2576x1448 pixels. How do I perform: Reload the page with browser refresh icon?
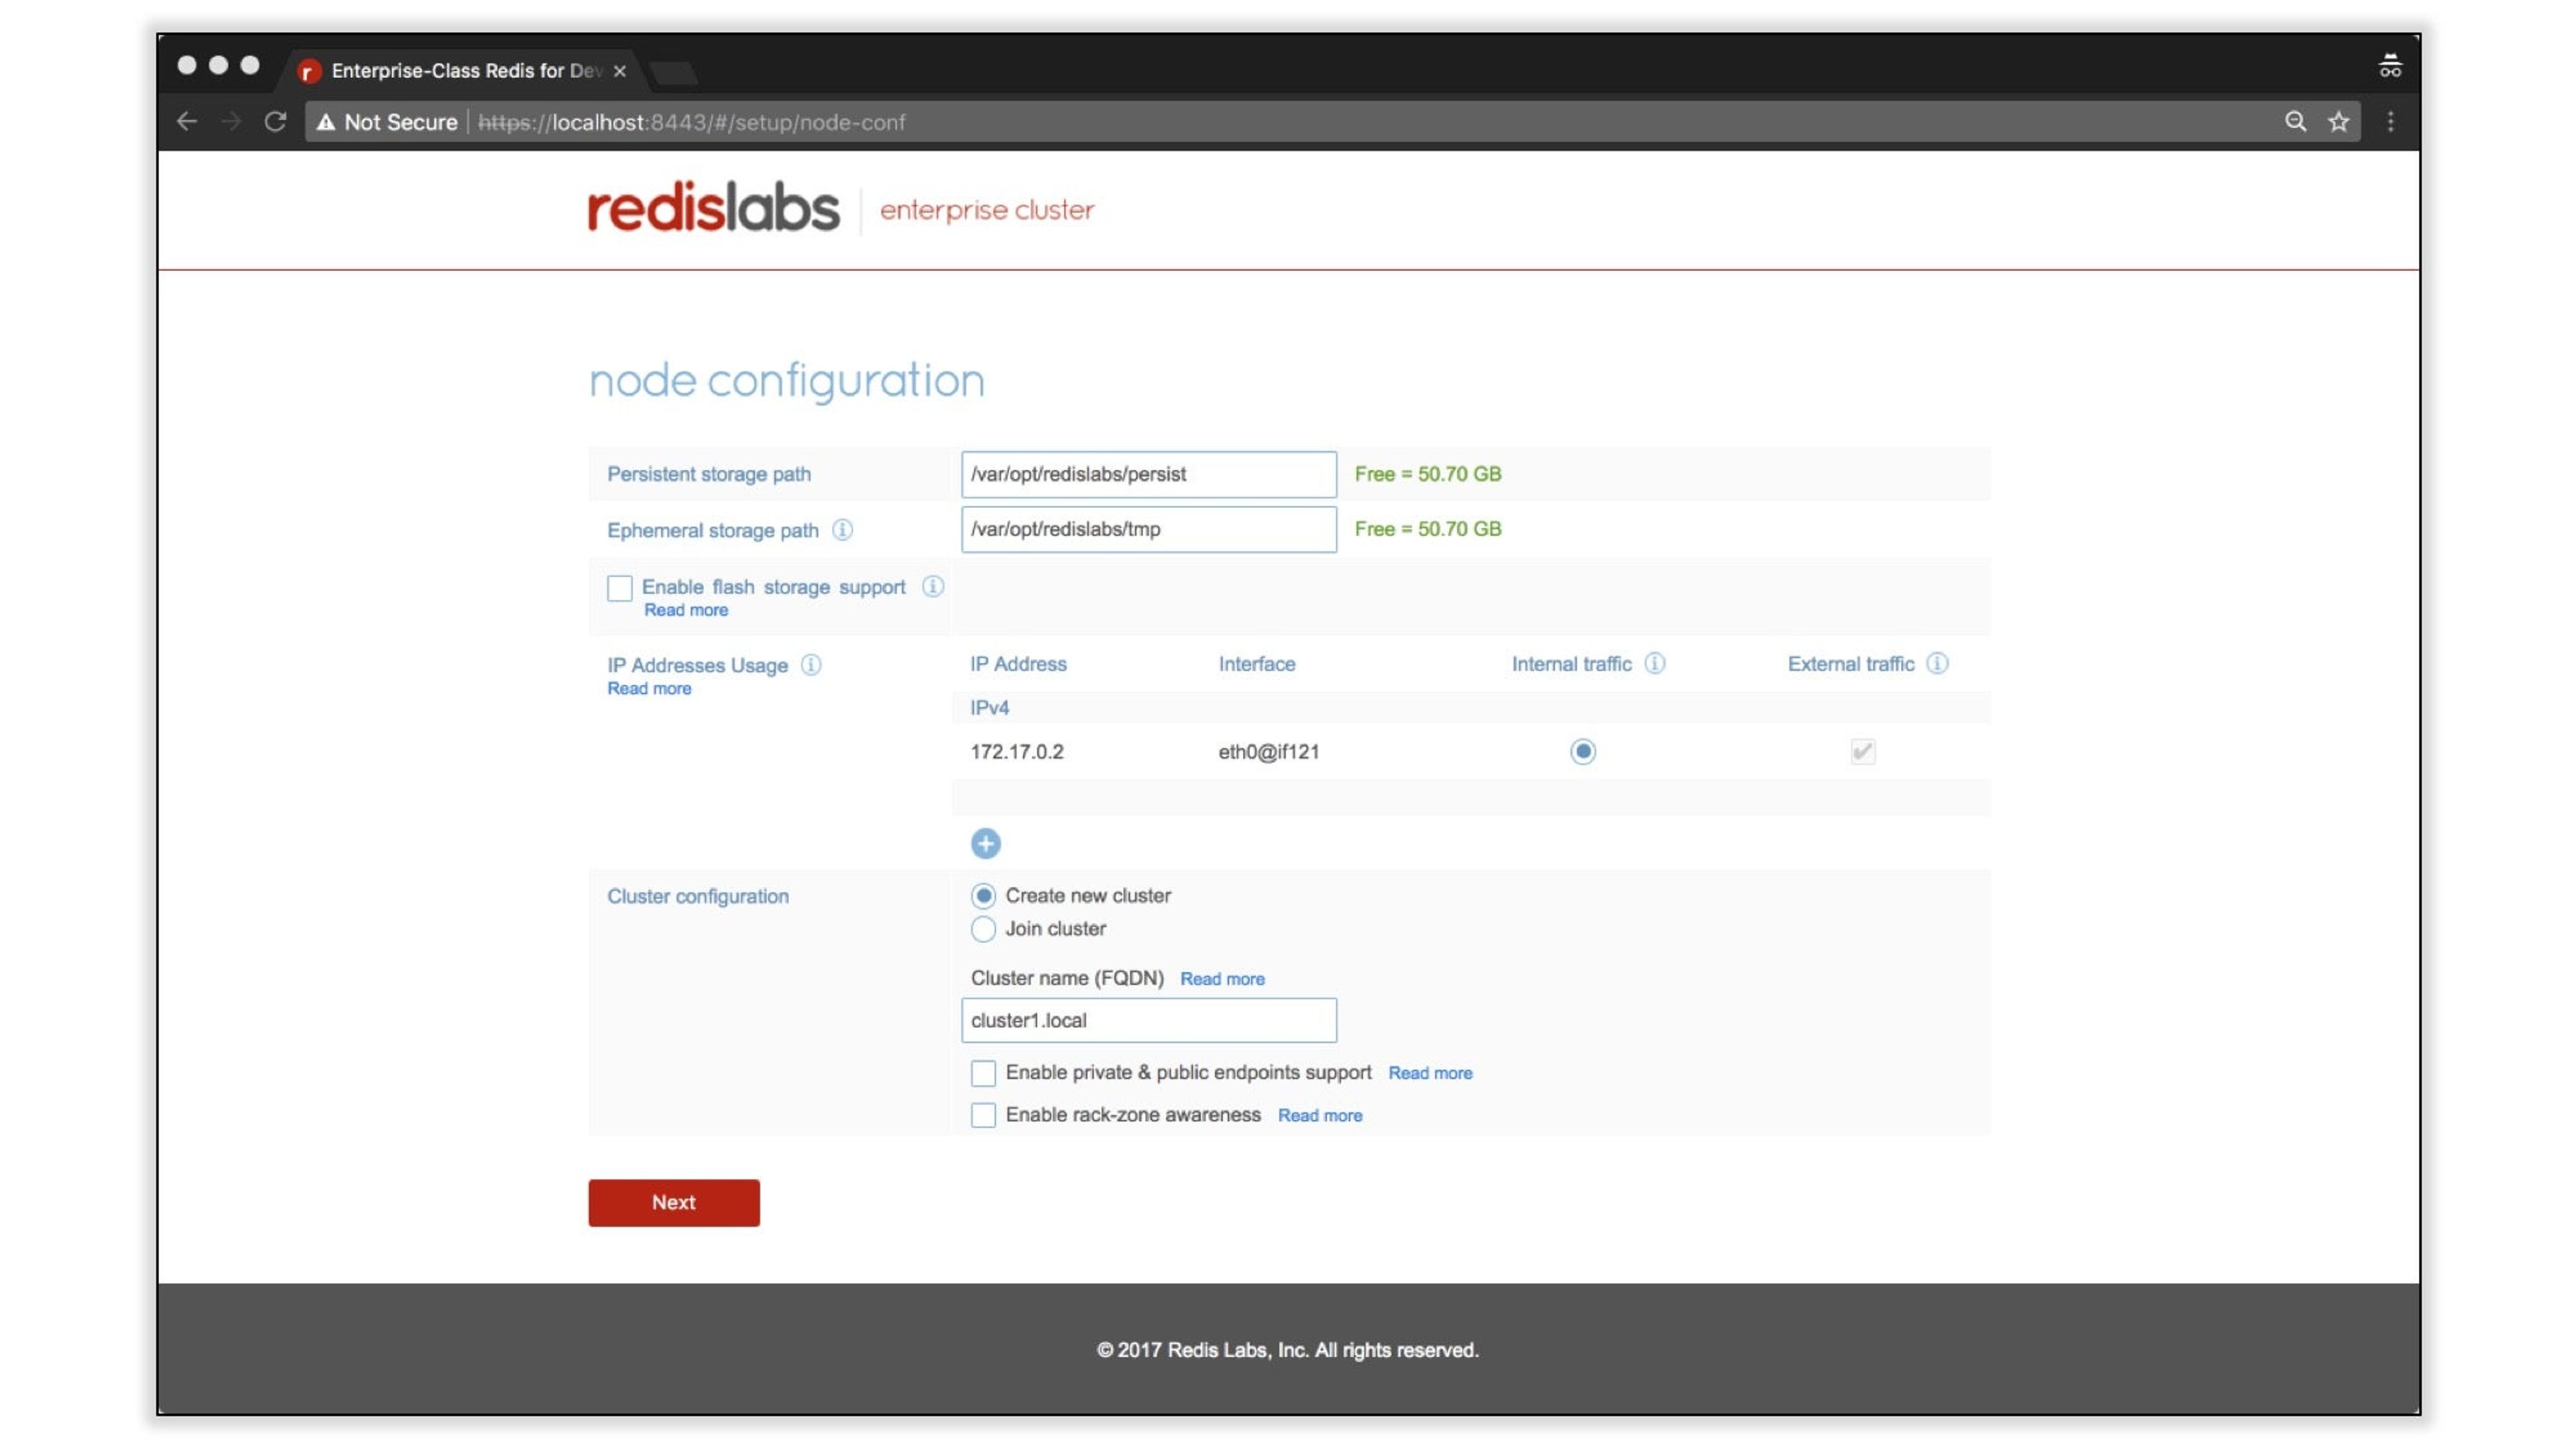coord(275,122)
